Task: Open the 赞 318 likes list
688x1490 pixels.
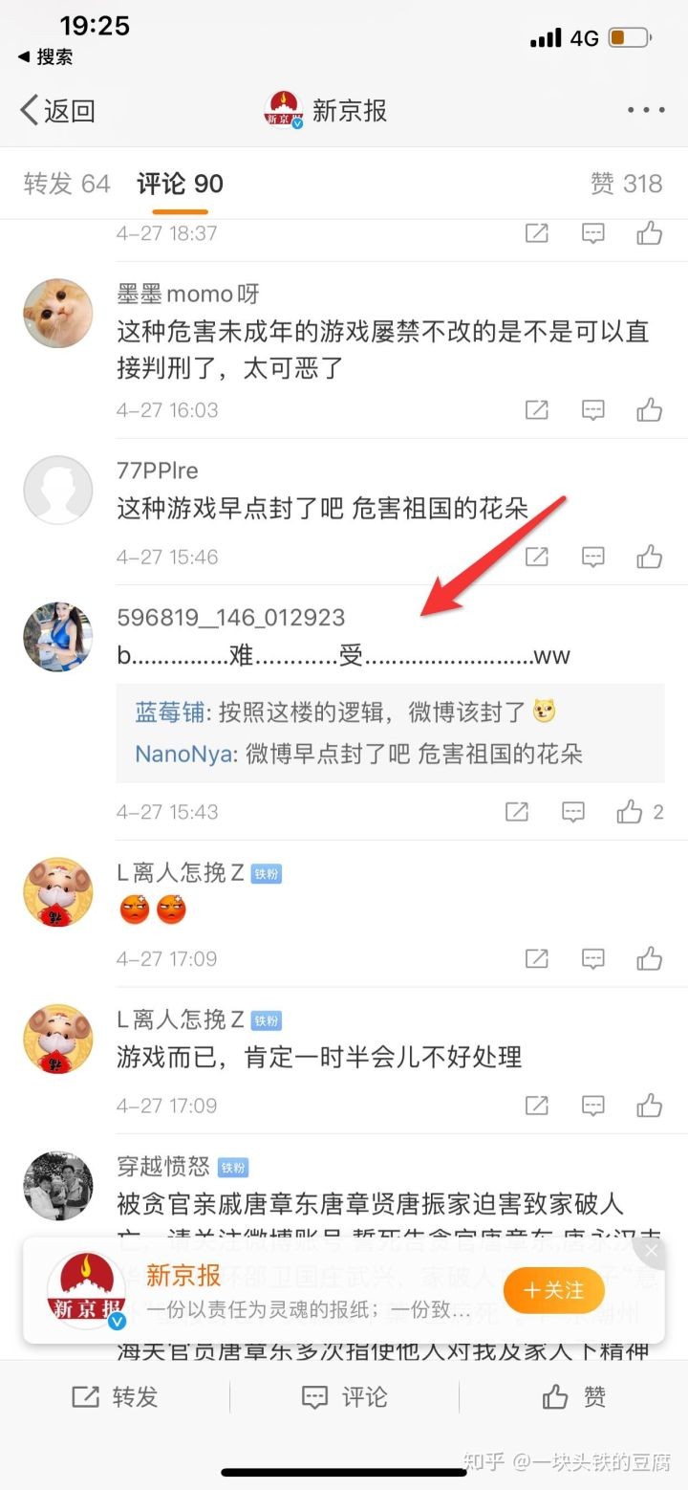Action: pos(626,184)
